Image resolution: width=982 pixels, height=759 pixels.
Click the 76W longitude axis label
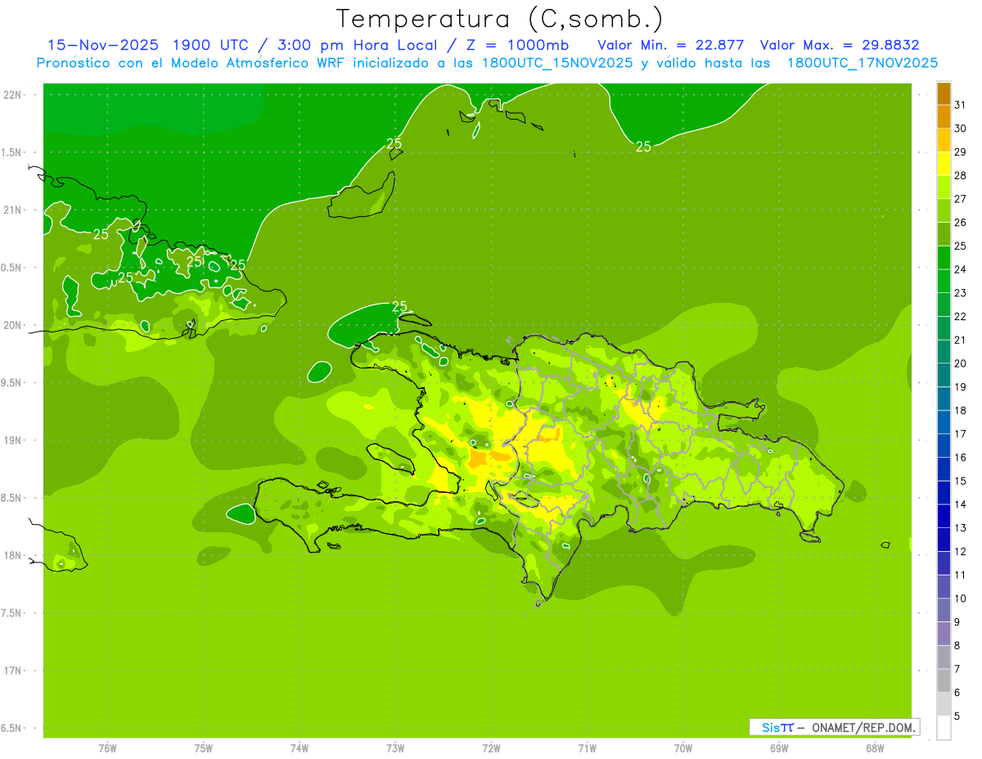(107, 748)
